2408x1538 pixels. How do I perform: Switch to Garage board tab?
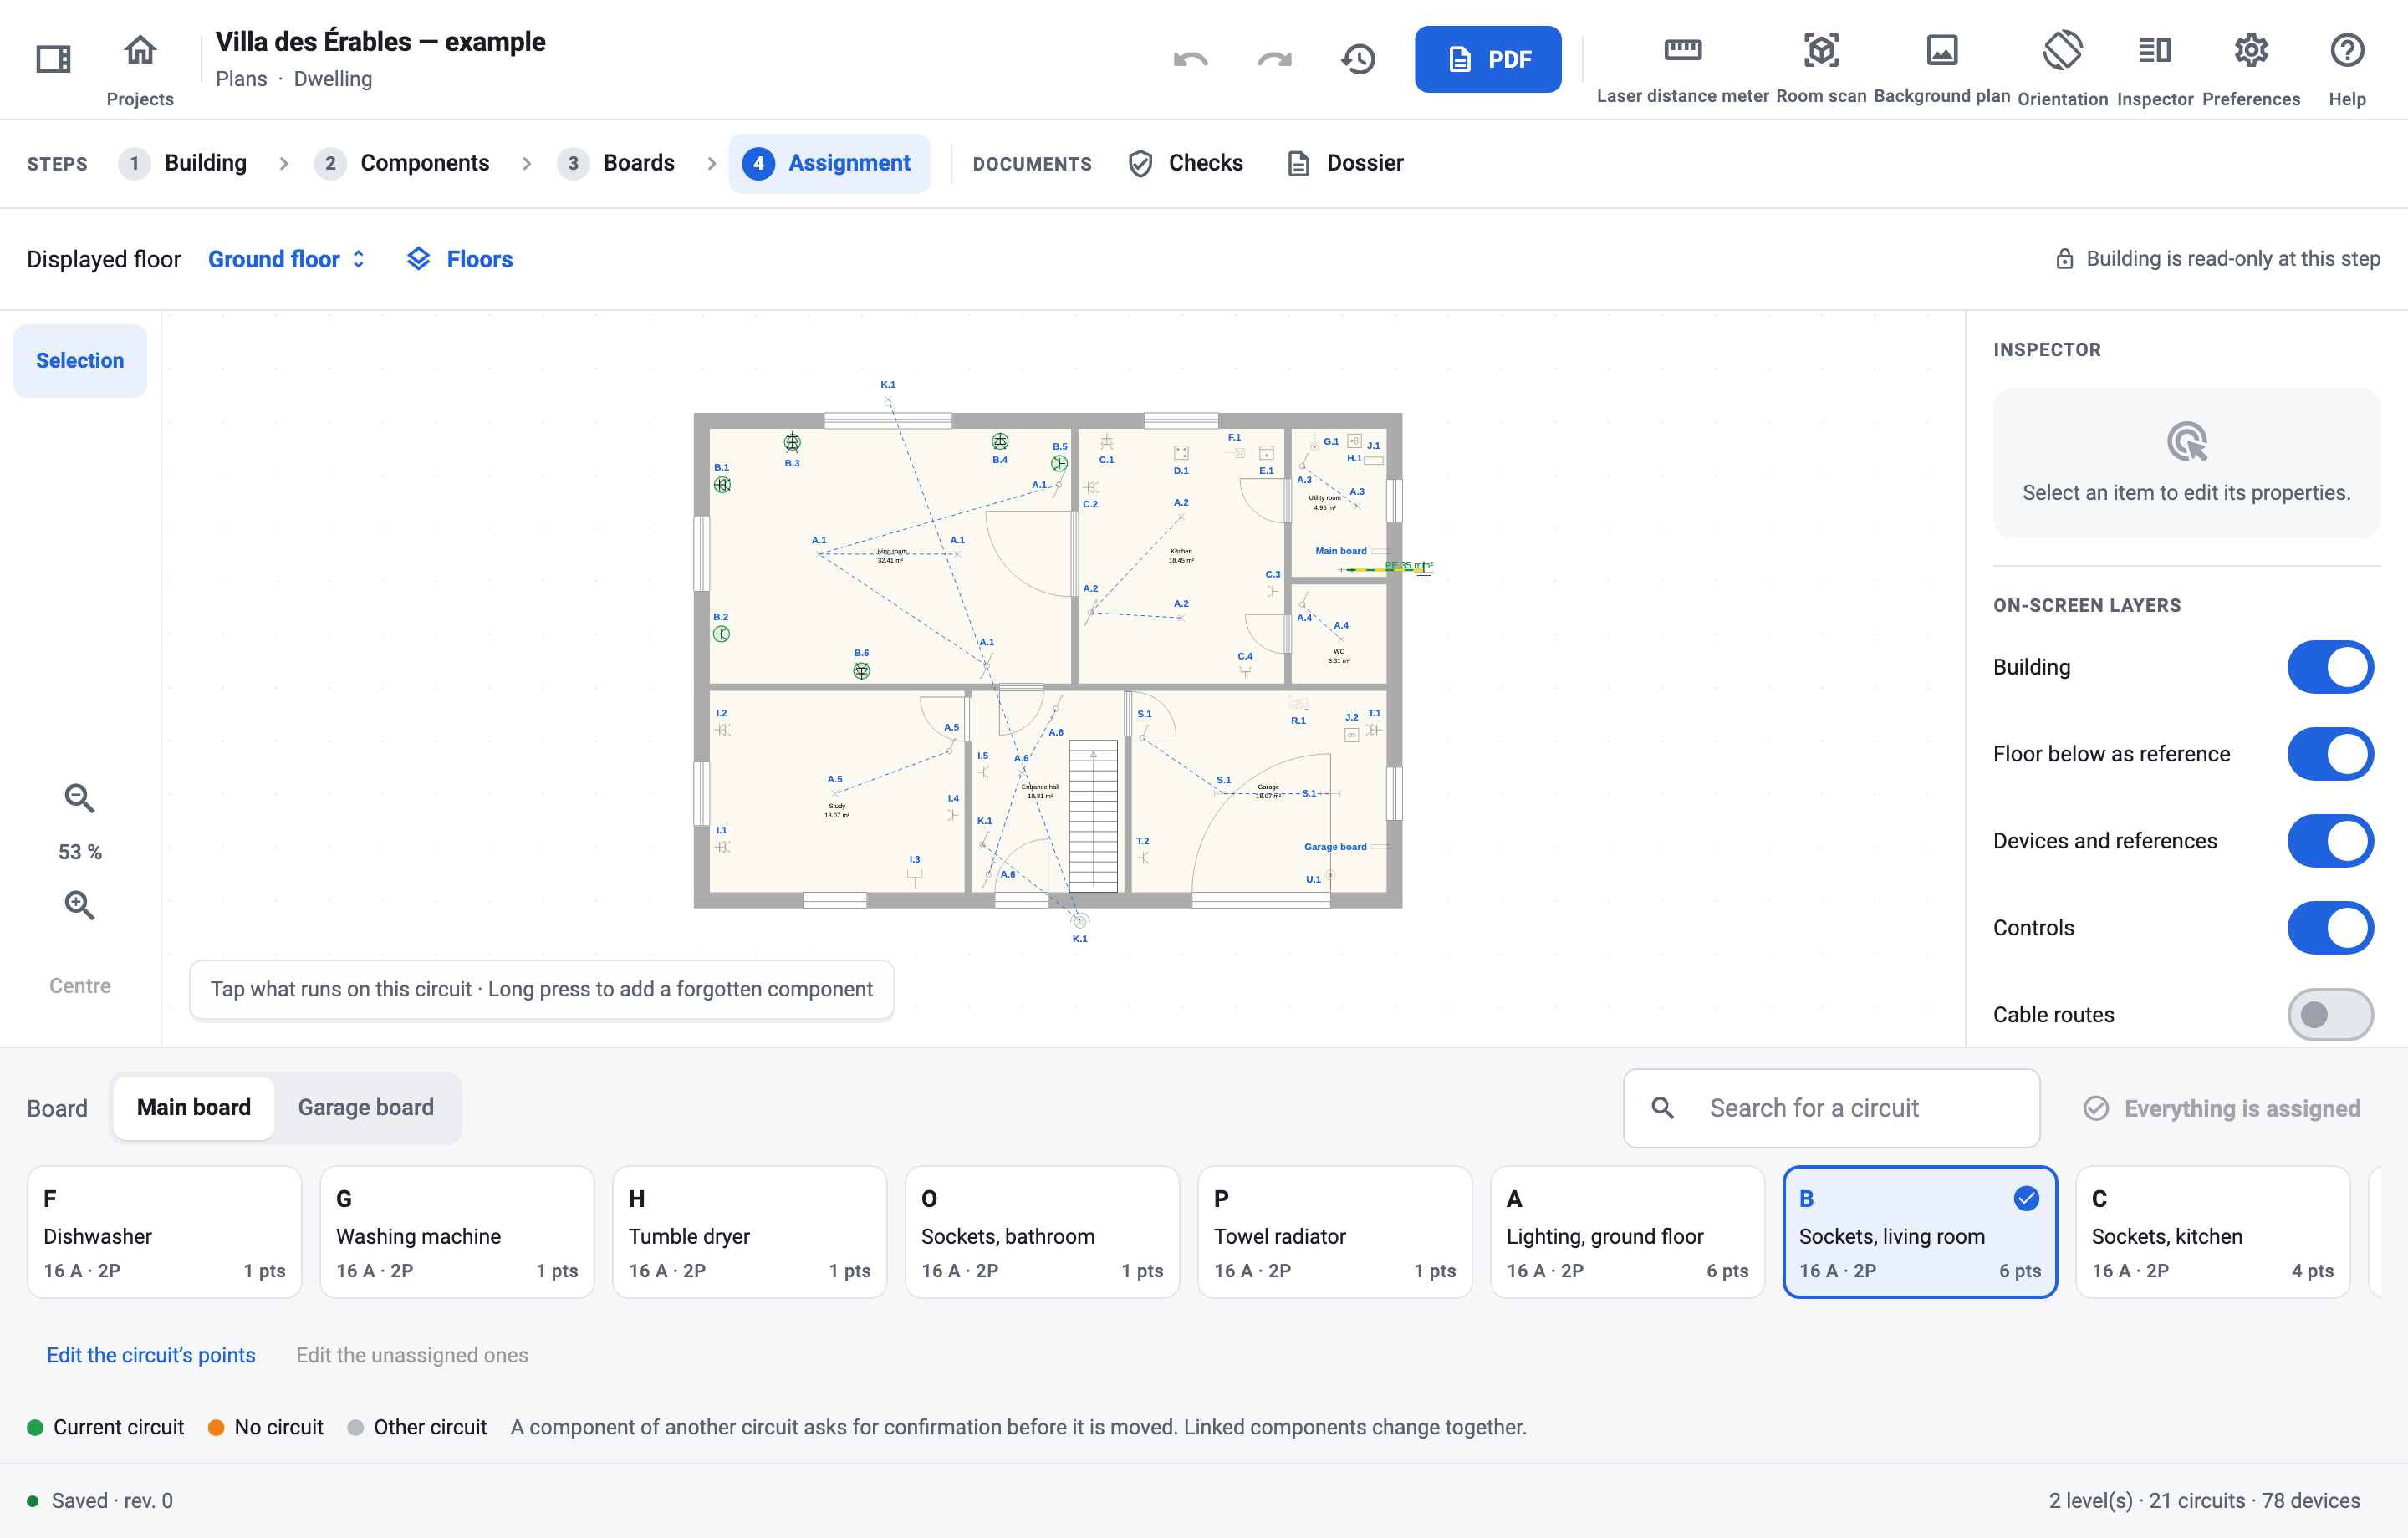(366, 1107)
